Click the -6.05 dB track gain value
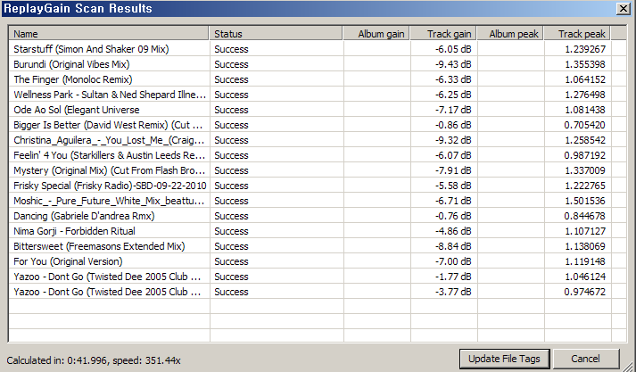The height and width of the screenshot is (372, 636). click(x=453, y=49)
